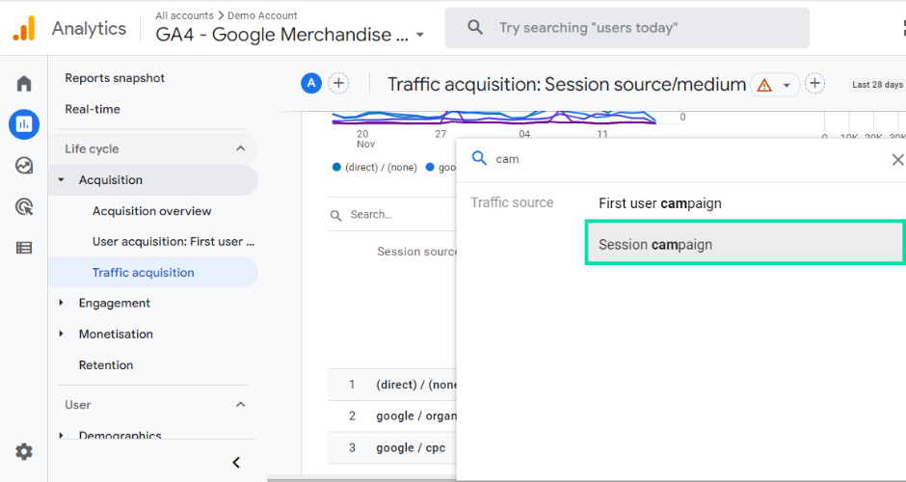This screenshot has width=906, height=482.
Task: Collapse the Life cycle section
Action: point(240,148)
